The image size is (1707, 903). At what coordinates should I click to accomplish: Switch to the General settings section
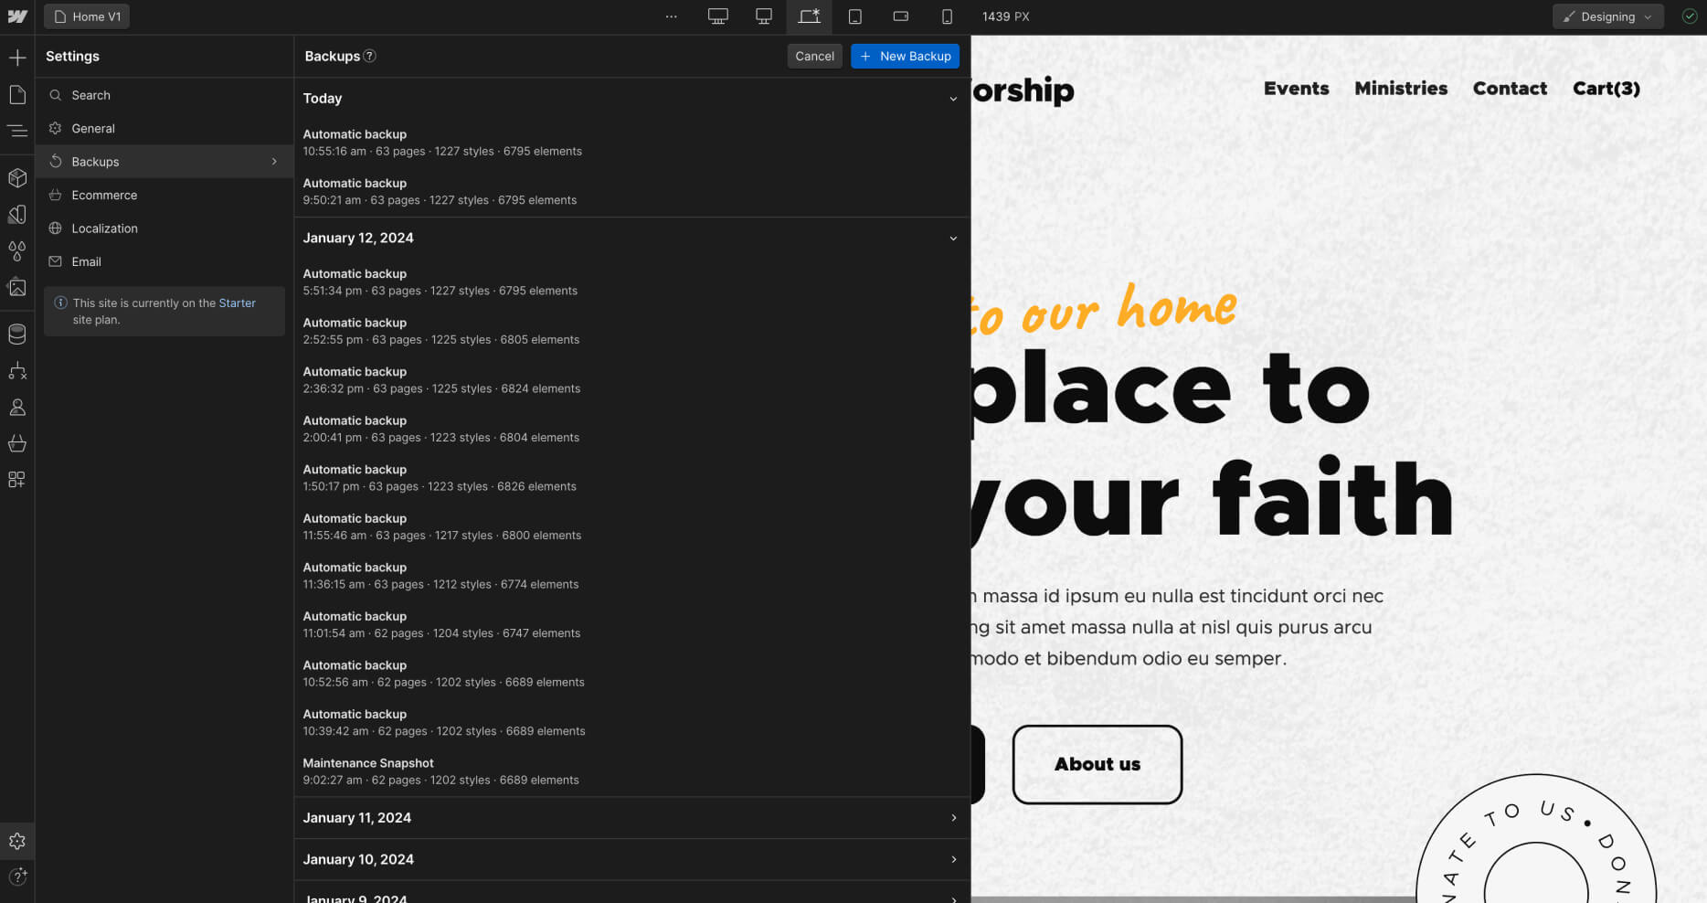tap(93, 128)
